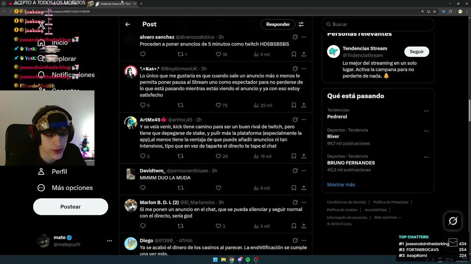Image resolution: width=471 pixels, height=264 pixels.
Task: Bookmark alvaro sanchez's post
Action: (294, 54)
